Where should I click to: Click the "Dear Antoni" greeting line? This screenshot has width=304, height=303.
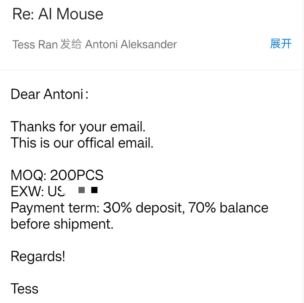pyautogui.click(x=49, y=94)
